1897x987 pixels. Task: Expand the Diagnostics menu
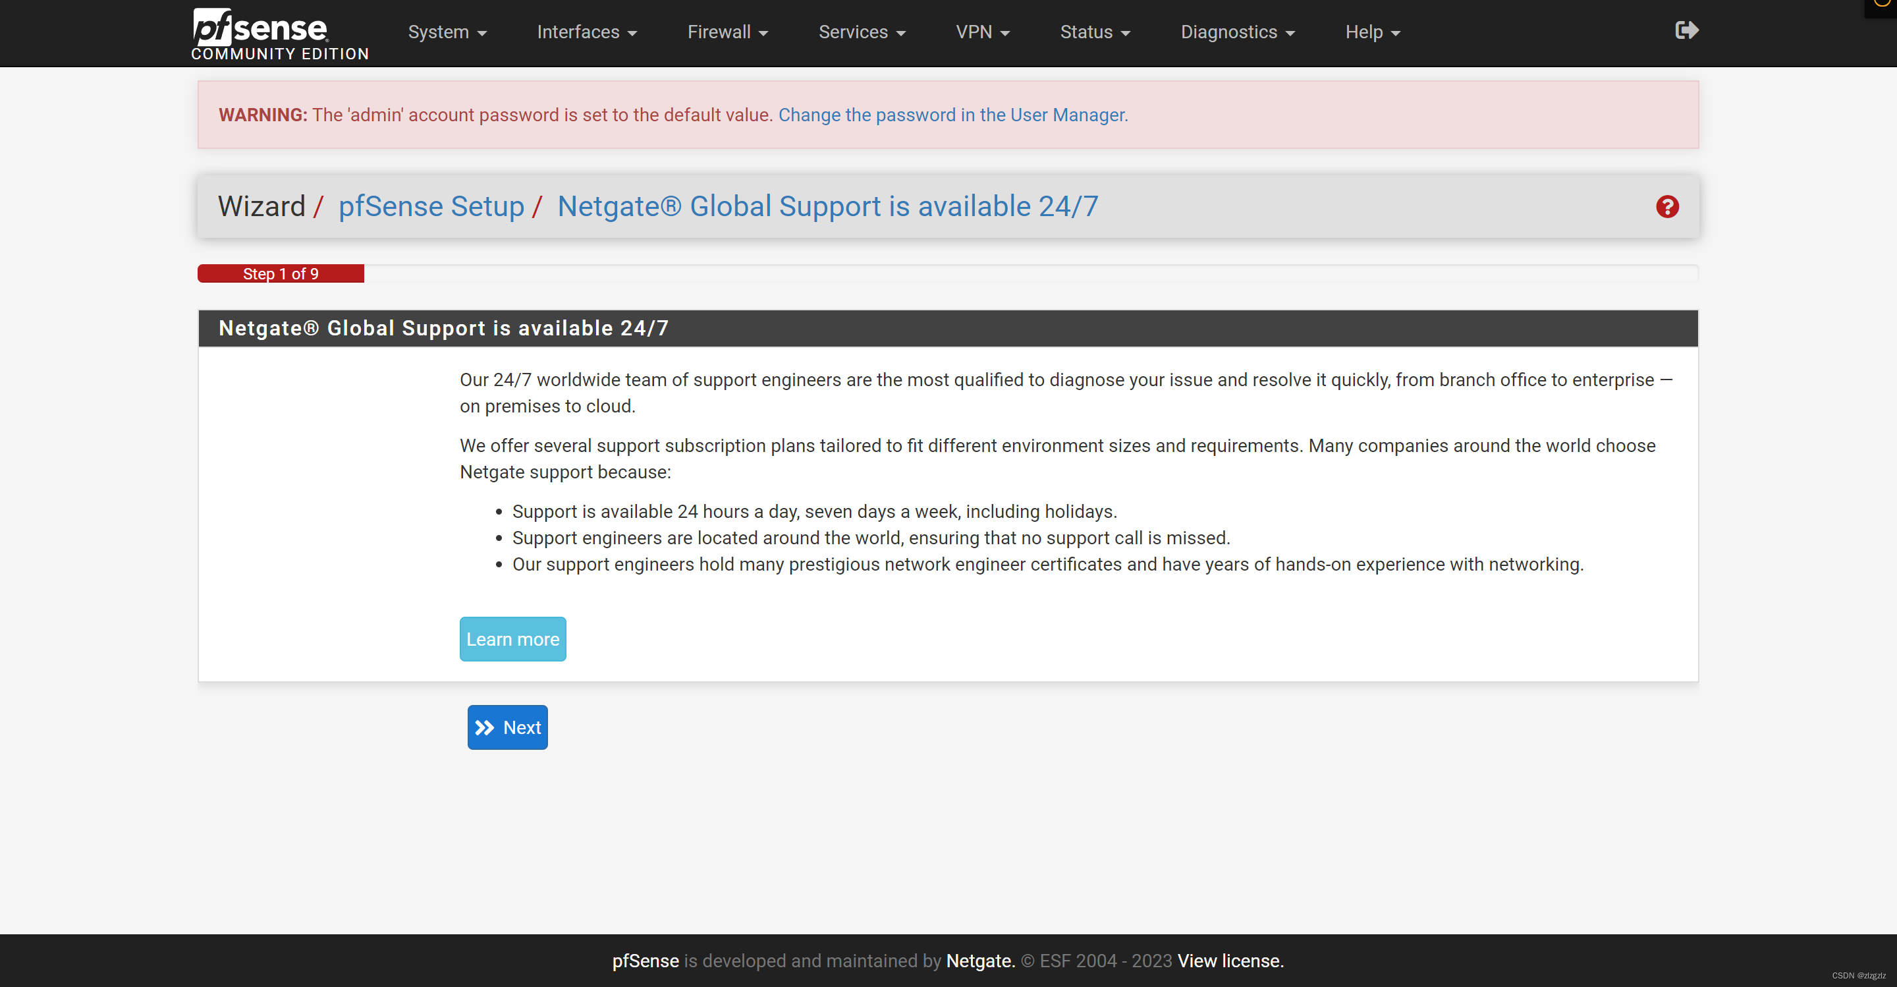(1237, 32)
